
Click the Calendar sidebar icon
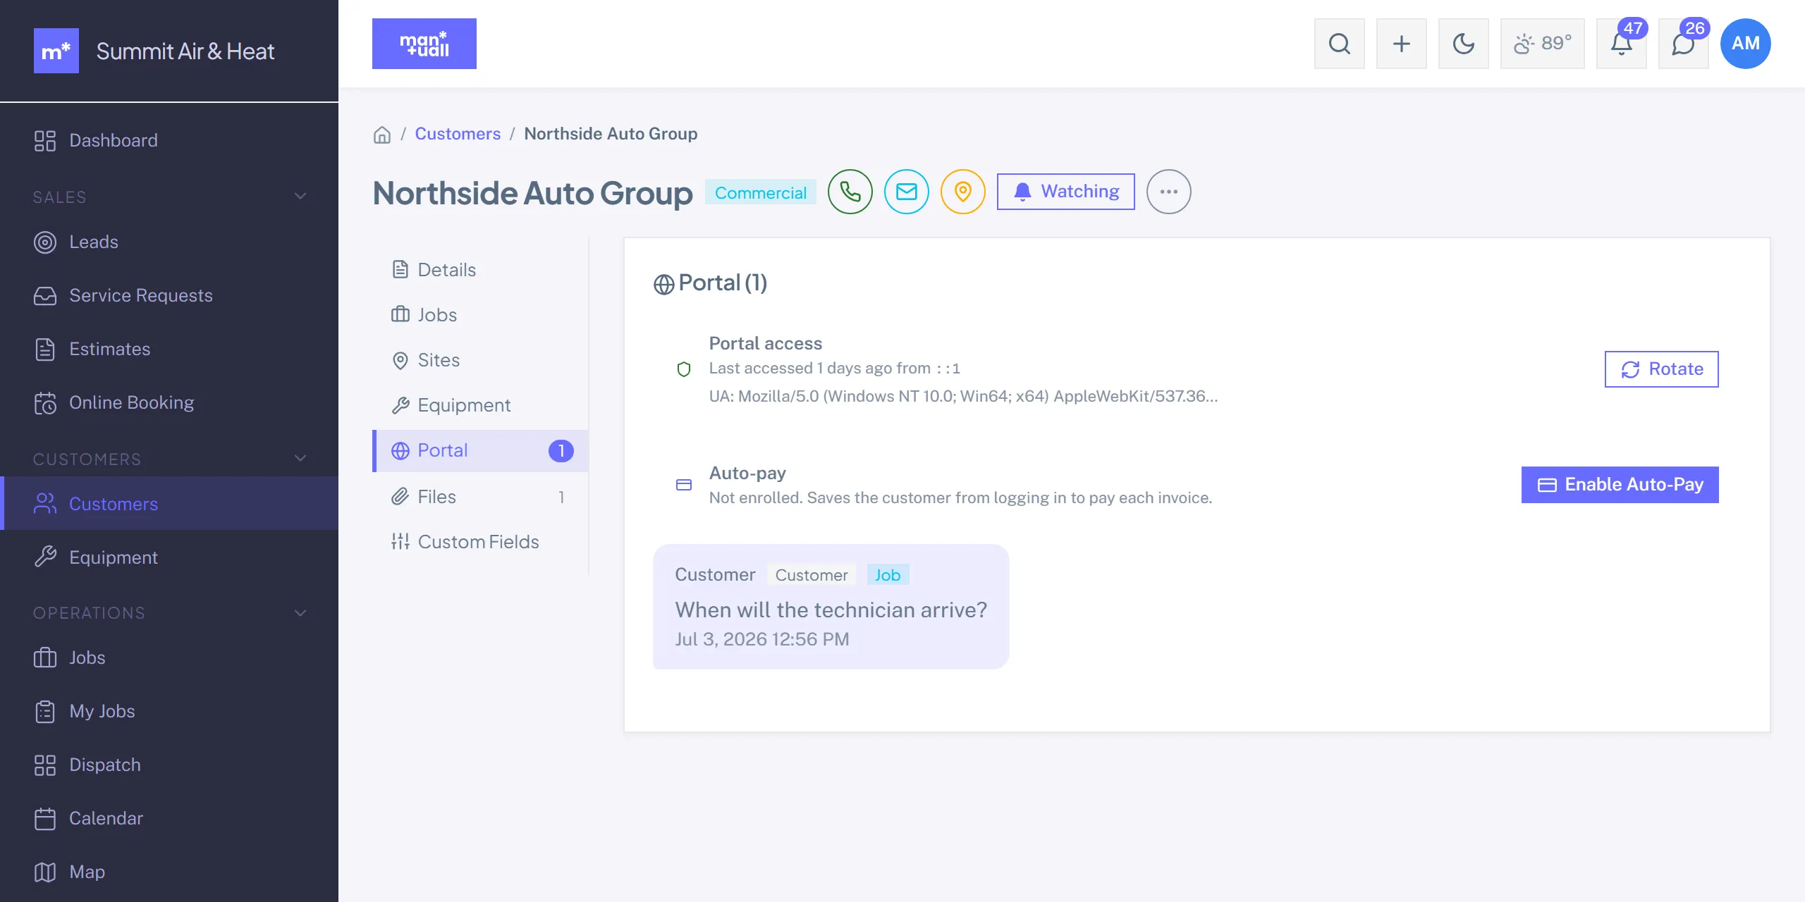(x=45, y=819)
